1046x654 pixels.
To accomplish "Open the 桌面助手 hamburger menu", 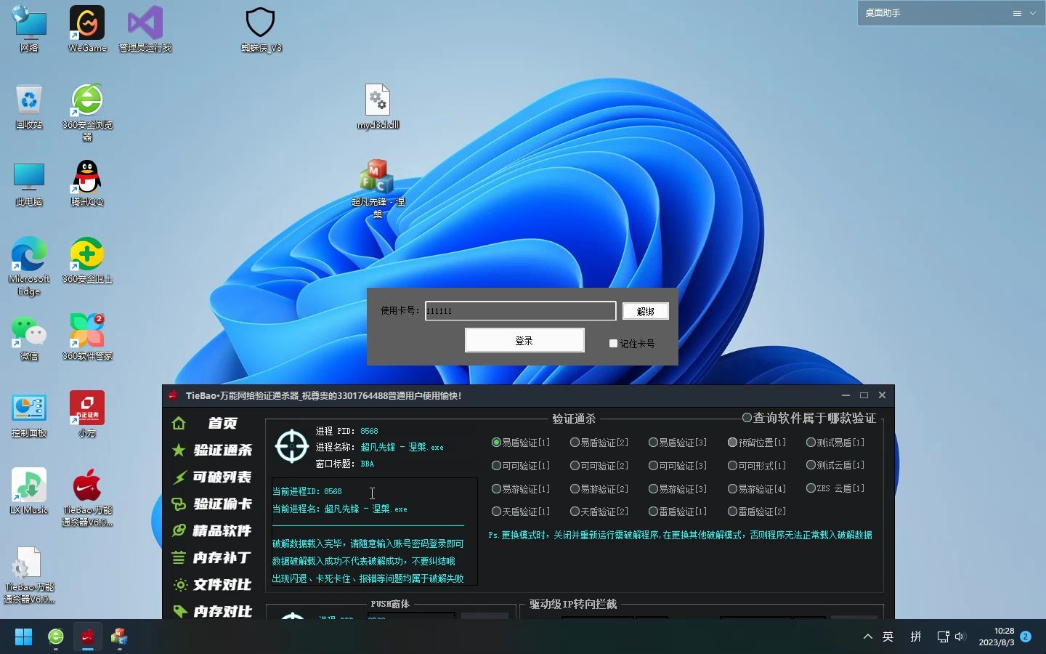I will [1017, 13].
